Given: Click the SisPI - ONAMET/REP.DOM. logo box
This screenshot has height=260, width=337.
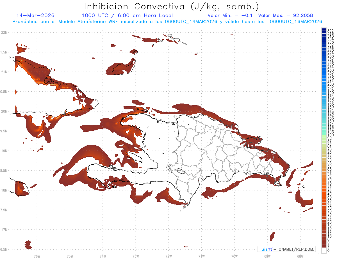Looking at the screenshot, I should [x=286, y=249].
